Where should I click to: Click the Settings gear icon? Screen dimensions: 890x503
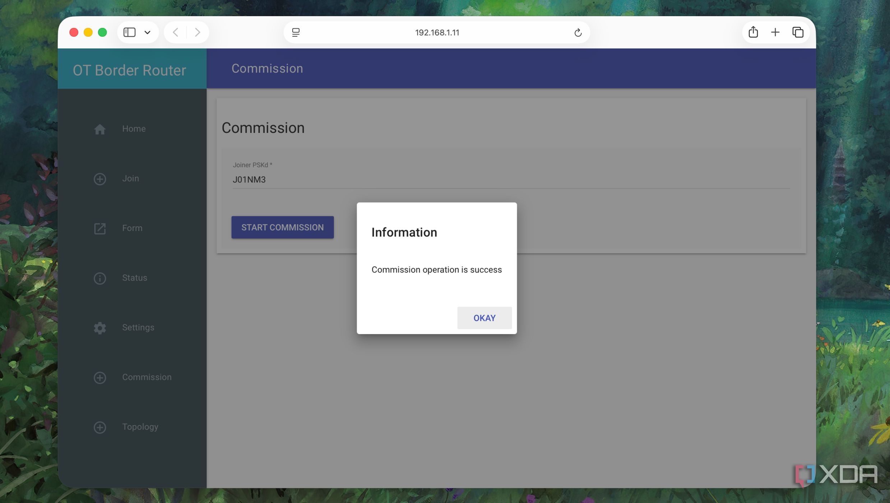pyautogui.click(x=100, y=328)
